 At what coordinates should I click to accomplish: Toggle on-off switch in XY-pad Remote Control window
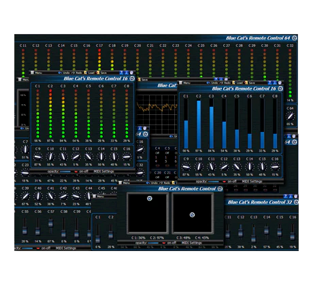[x=169, y=243]
